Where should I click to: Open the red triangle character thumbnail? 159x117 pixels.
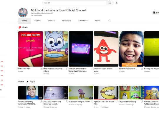tap(106, 49)
